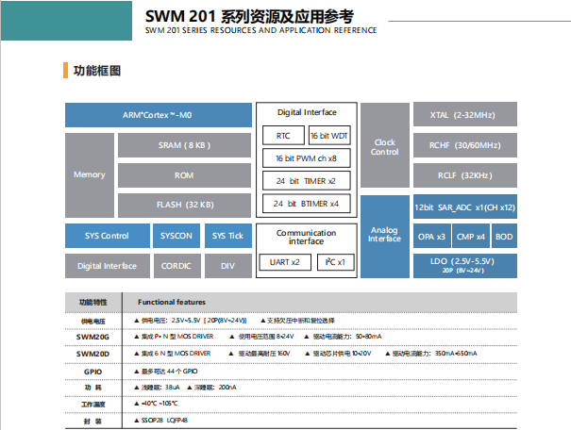Click the SWM 201 title heading

point(249,16)
